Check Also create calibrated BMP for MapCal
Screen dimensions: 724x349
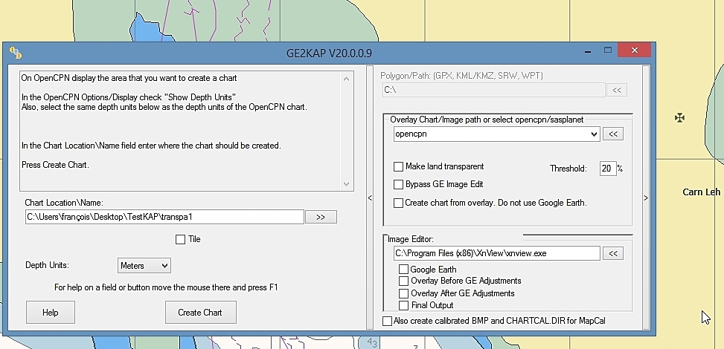pos(388,321)
